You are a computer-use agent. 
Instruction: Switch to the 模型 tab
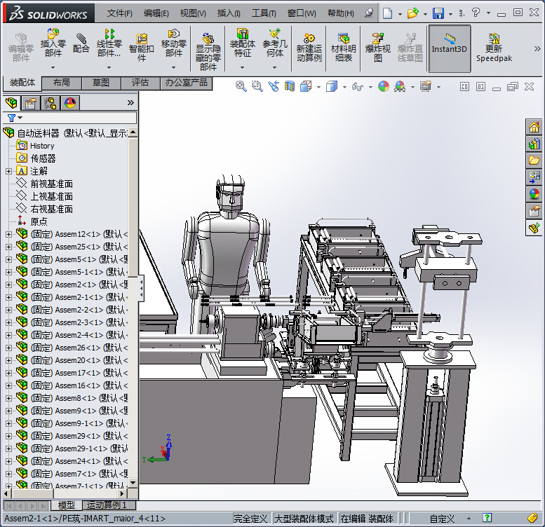[x=67, y=505]
